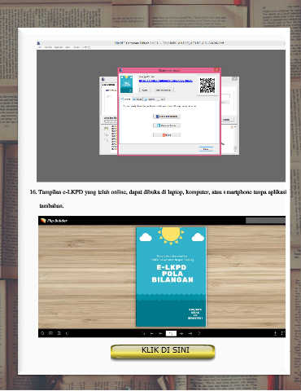Click the blue highlighted book URL link
The height and width of the screenshot is (391, 301).
coord(166,81)
